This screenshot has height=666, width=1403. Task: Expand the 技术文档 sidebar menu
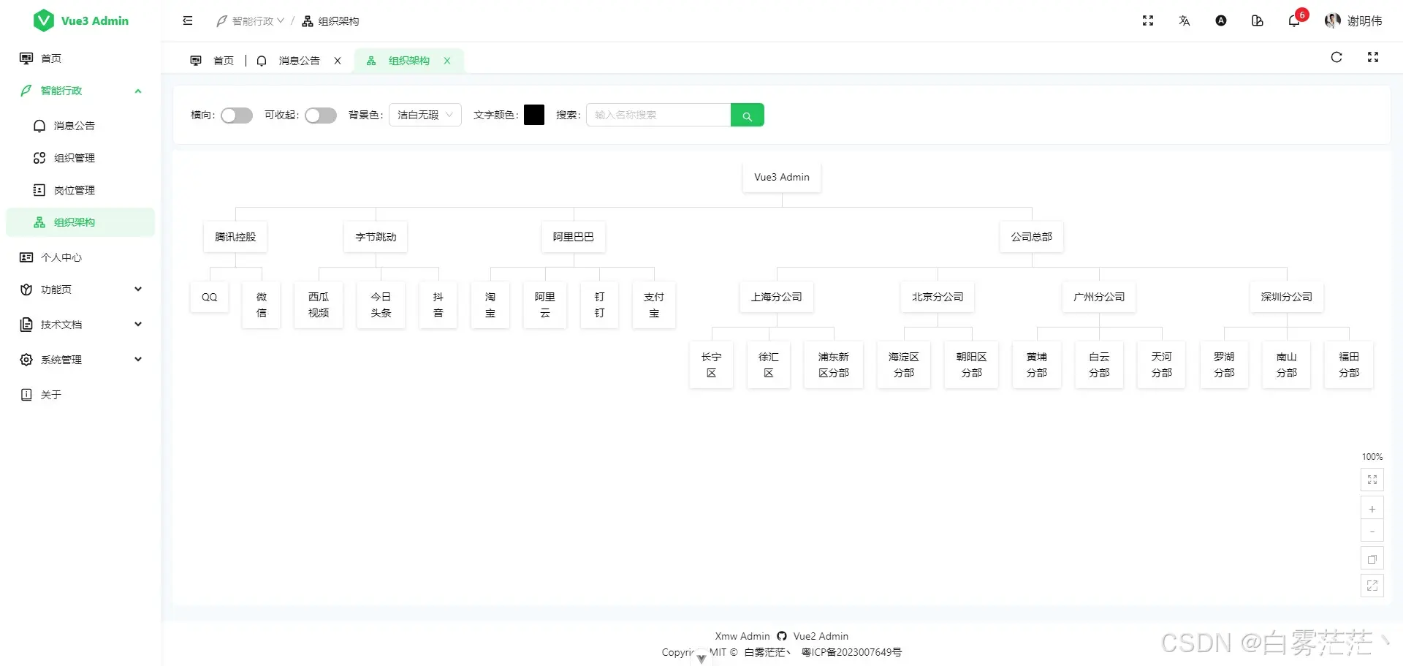[x=80, y=325]
